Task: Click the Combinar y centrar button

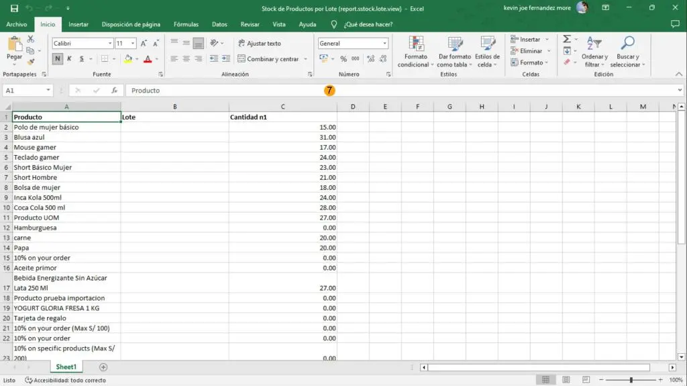Action: pos(268,59)
